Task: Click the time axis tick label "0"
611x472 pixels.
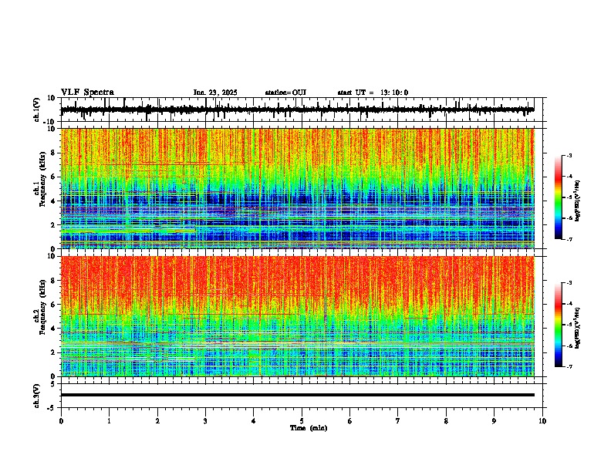Action: [x=61, y=421]
